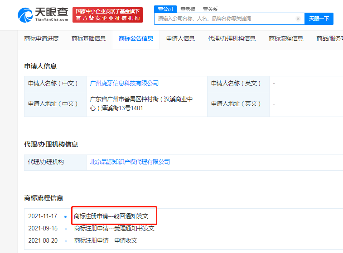The height and width of the screenshot is (253, 343).
Task: Open the 申请人信息 tab
Action: click(x=180, y=38)
